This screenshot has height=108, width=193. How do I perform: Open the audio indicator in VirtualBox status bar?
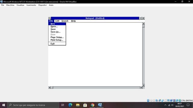click(157, 100)
